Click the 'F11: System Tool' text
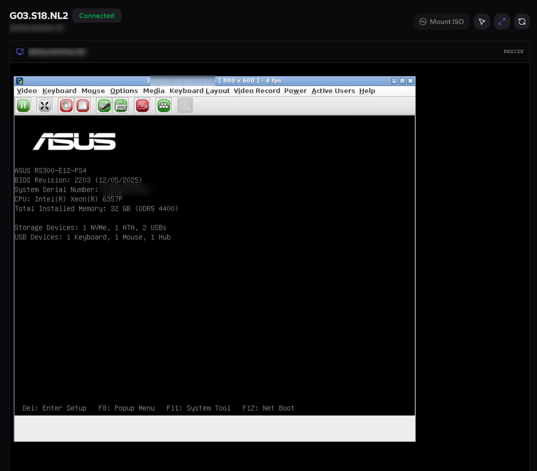 tap(198, 408)
